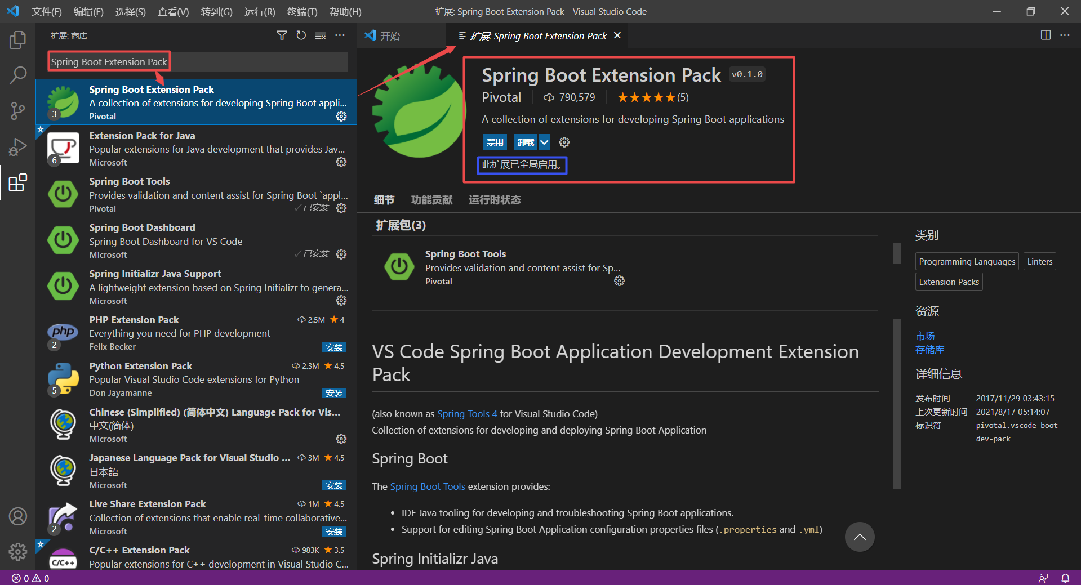Open gear for Extension Pack for Java
This screenshot has height=585, width=1081.
click(341, 162)
